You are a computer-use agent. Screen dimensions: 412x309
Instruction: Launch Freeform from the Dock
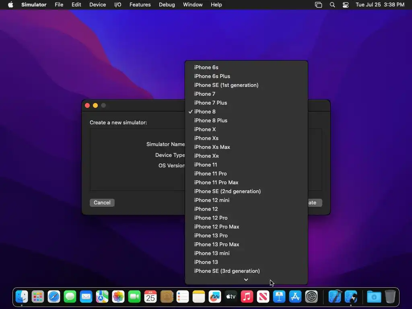pos(215,297)
